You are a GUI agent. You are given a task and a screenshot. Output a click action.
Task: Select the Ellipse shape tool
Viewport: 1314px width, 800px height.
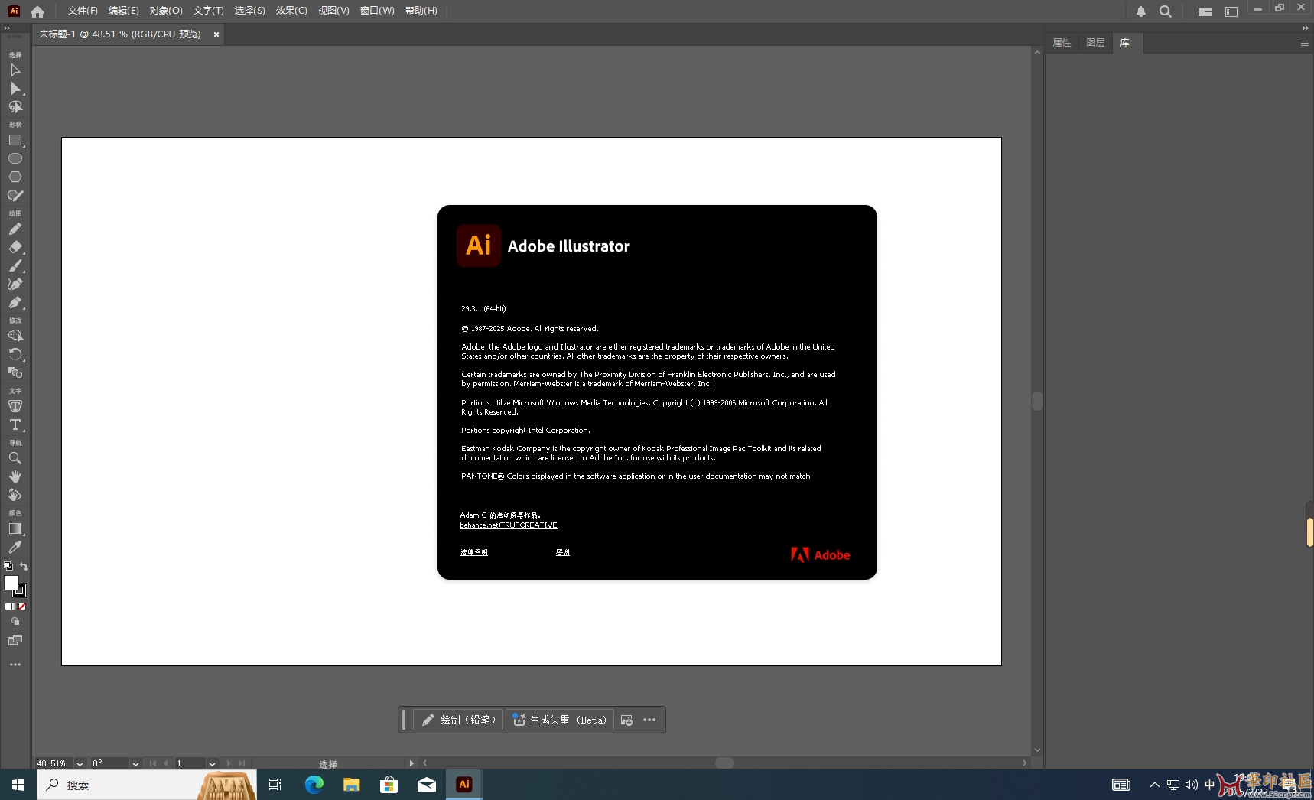tap(15, 158)
